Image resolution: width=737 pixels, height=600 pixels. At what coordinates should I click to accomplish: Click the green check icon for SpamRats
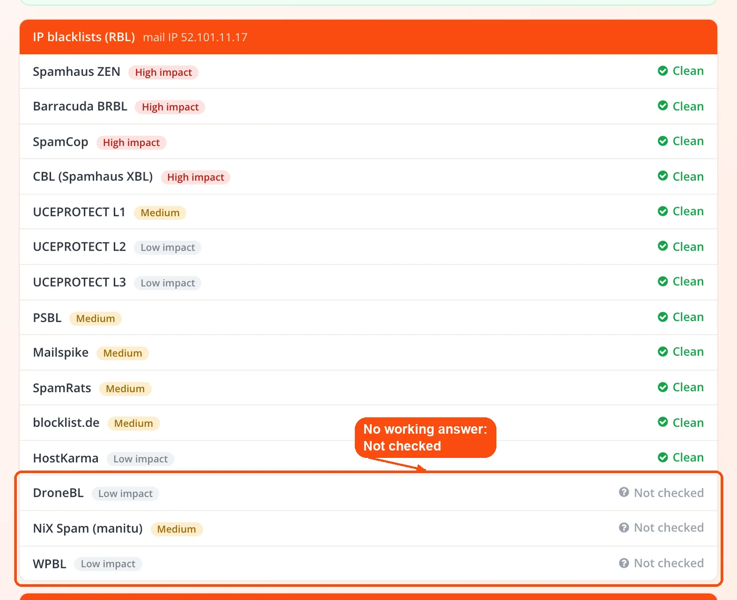click(x=663, y=387)
